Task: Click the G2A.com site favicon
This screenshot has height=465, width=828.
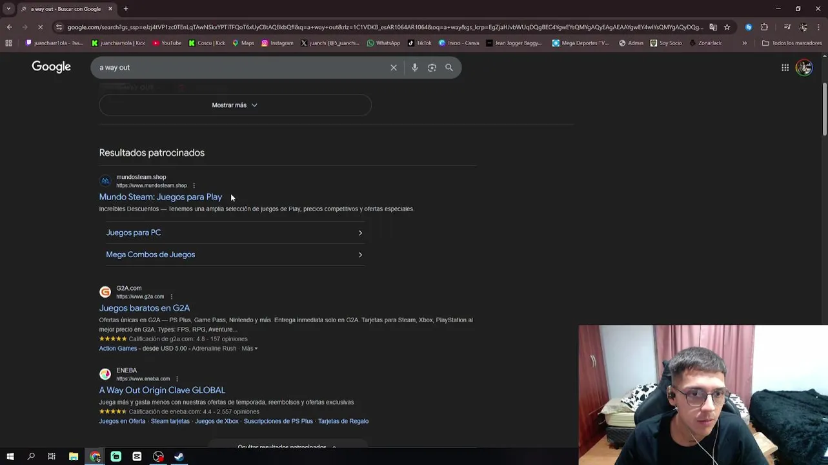Action: click(105, 292)
